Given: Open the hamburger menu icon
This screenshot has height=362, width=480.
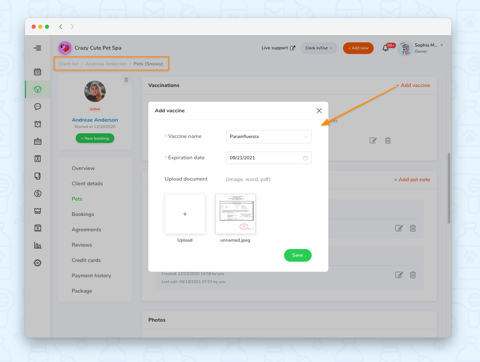Looking at the screenshot, I should coord(38,48).
